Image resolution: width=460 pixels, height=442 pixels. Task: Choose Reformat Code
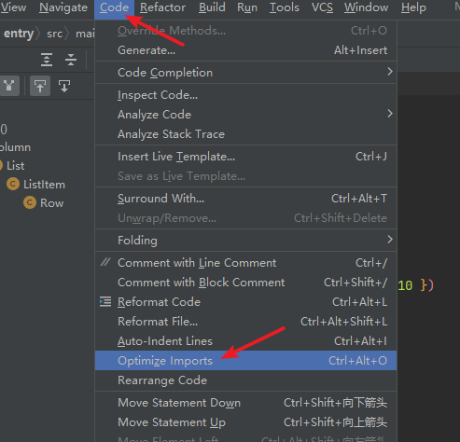point(245,302)
